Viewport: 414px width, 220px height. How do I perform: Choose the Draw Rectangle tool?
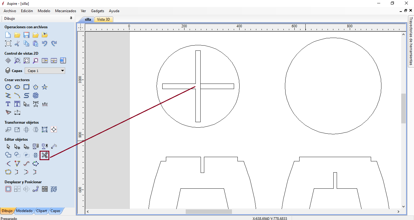(x=26, y=87)
